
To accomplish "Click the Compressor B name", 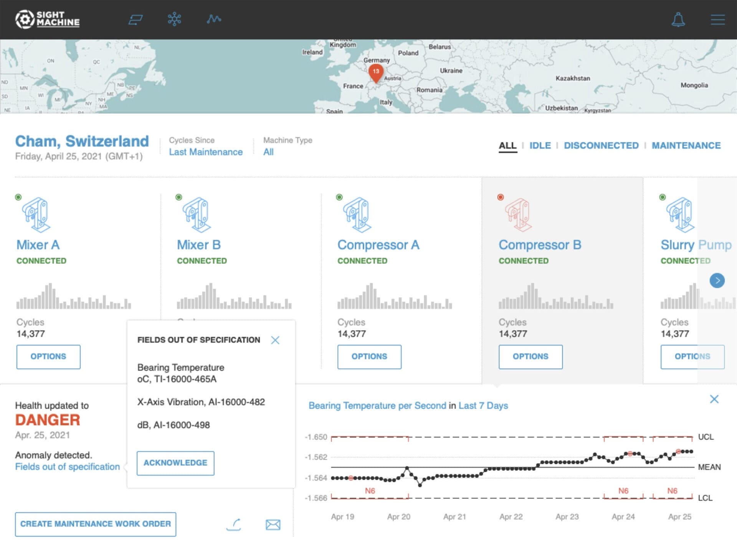I will (x=540, y=245).
